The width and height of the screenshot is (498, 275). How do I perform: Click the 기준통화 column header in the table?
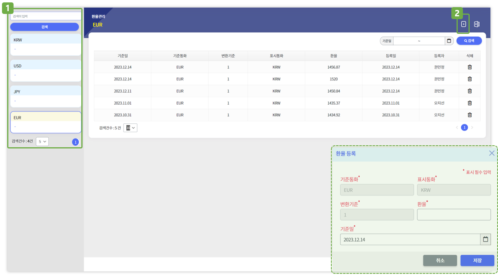click(x=180, y=56)
